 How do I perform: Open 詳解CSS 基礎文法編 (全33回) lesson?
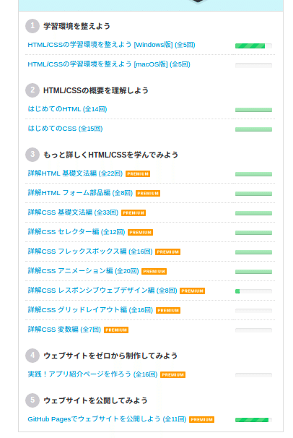(73, 212)
